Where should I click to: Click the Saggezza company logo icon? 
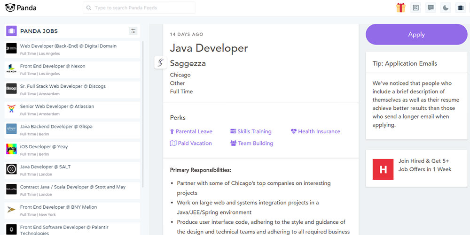pos(160,62)
